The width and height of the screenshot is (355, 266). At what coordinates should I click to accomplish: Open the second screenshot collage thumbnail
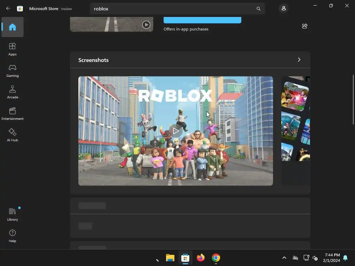pos(295,131)
